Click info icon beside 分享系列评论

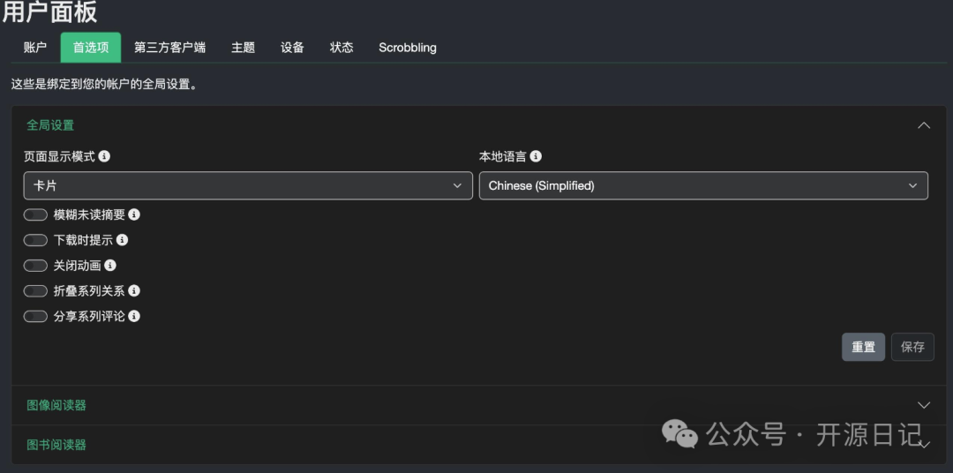tap(134, 316)
